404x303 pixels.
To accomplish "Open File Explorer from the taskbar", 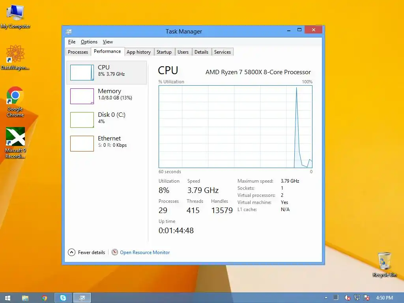I will [x=25, y=298].
